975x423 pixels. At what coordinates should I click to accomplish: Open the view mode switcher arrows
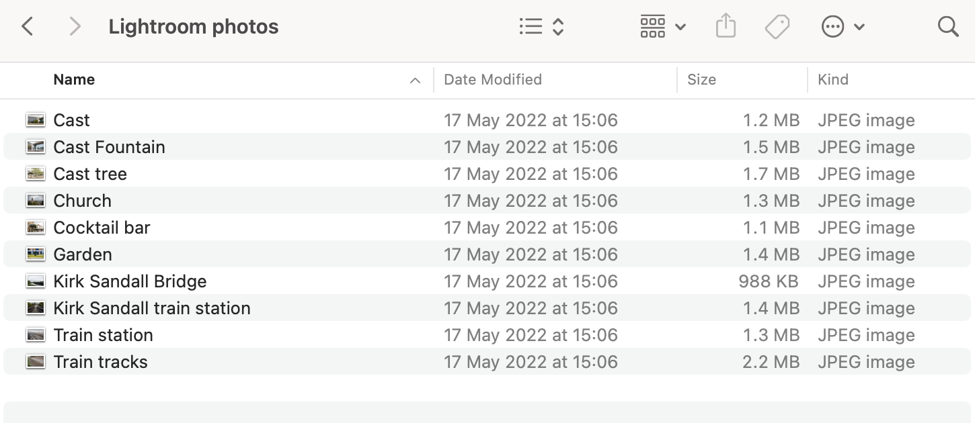(558, 27)
